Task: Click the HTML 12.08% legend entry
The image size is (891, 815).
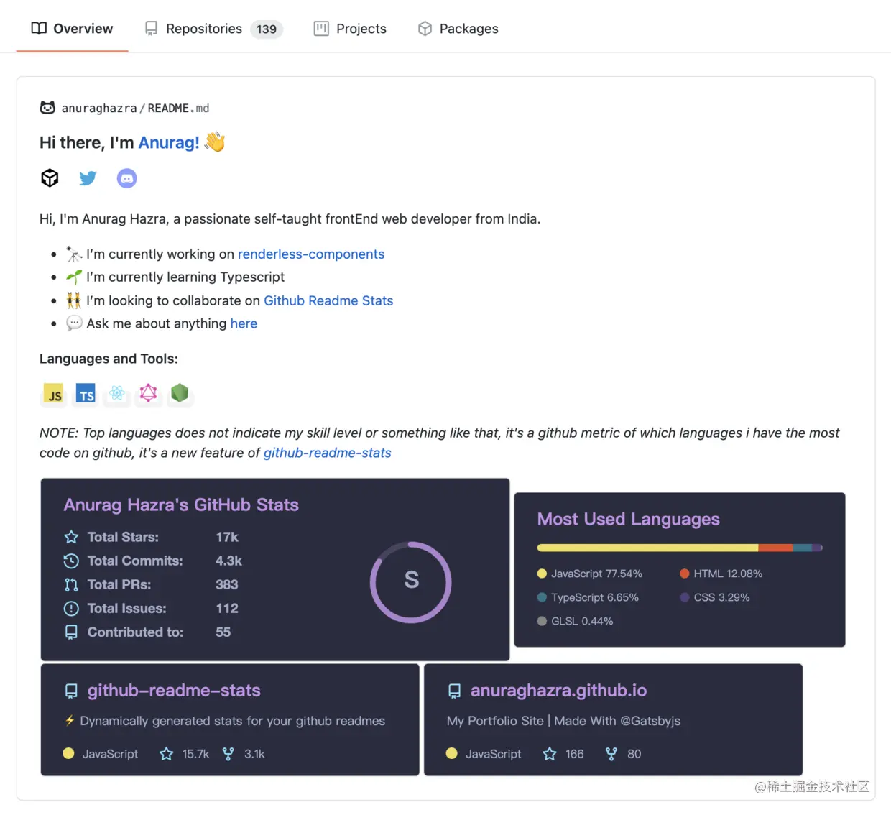Action: pos(721,574)
